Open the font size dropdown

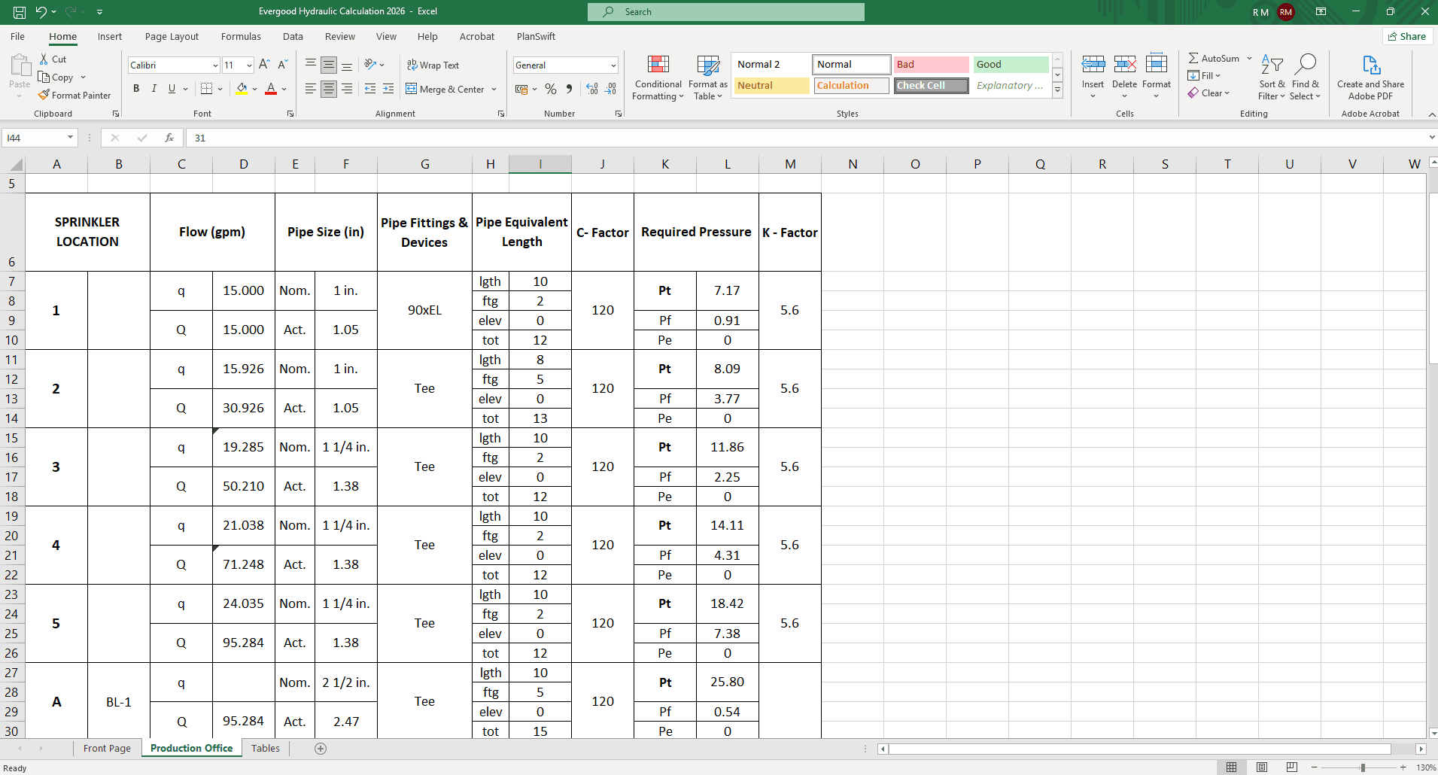[x=249, y=65]
